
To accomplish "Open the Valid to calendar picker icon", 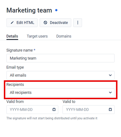I will tap(110, 109).
